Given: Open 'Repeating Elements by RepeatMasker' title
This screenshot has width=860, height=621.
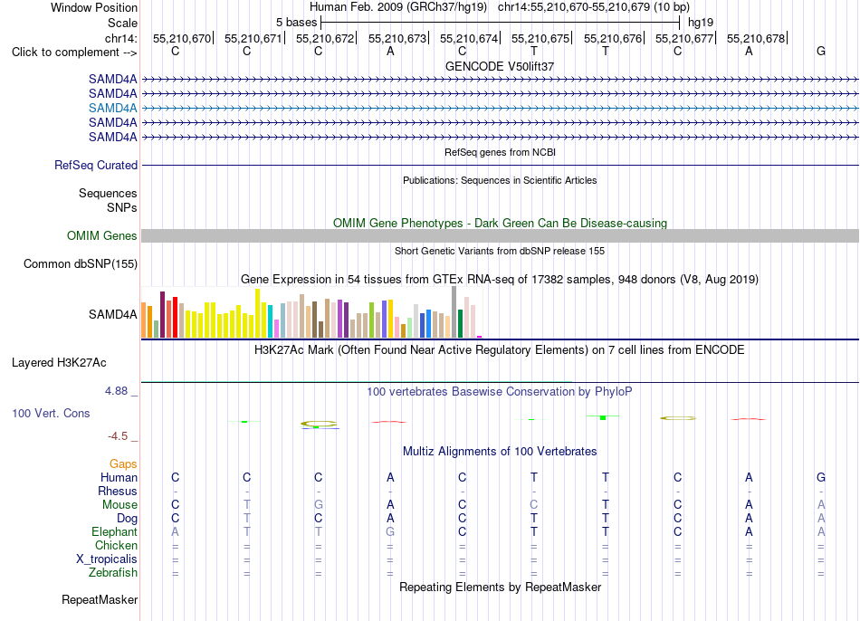Looking at the screenshot, I should point(500,587).
